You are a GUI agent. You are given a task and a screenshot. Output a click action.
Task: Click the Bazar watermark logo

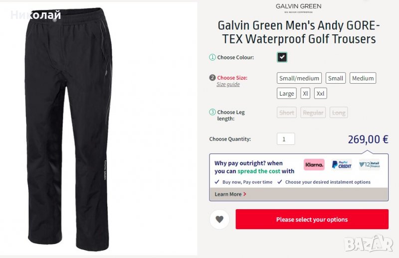pos(368,244)
